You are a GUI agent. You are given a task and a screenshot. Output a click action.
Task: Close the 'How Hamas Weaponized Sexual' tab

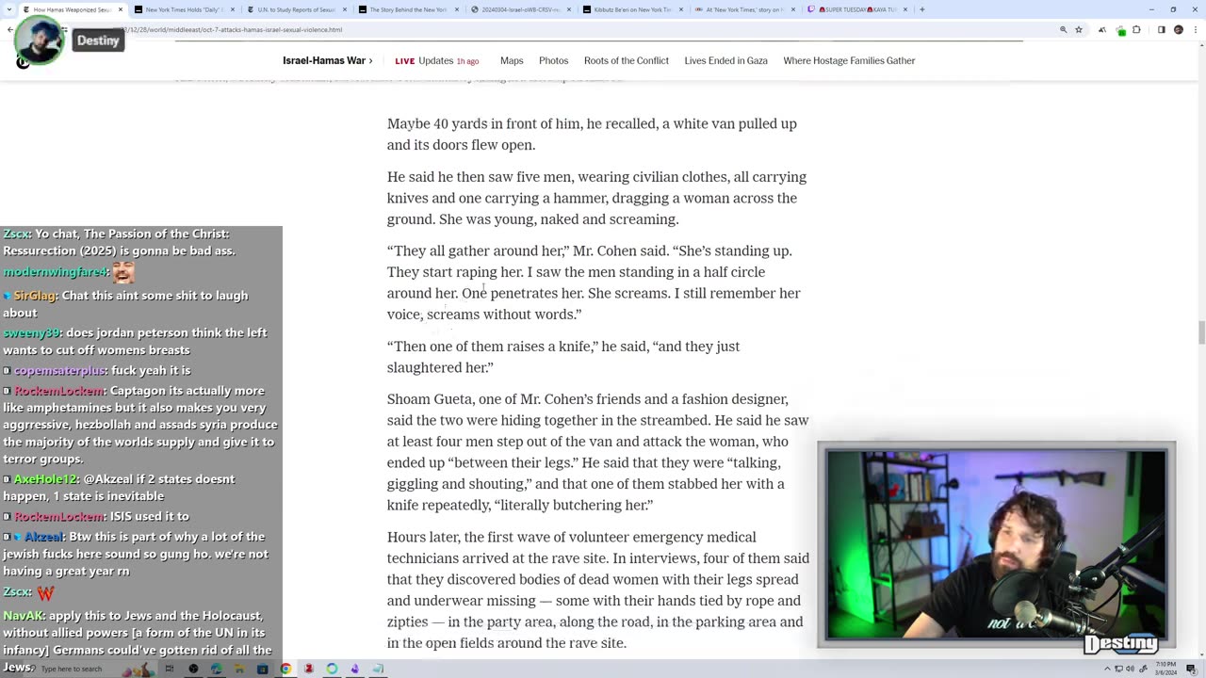click(x=120, y=9)
